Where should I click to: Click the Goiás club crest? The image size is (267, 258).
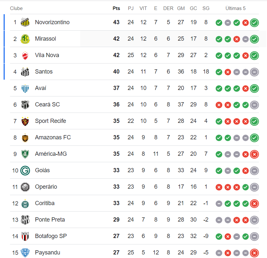click(x=25, y=170)
